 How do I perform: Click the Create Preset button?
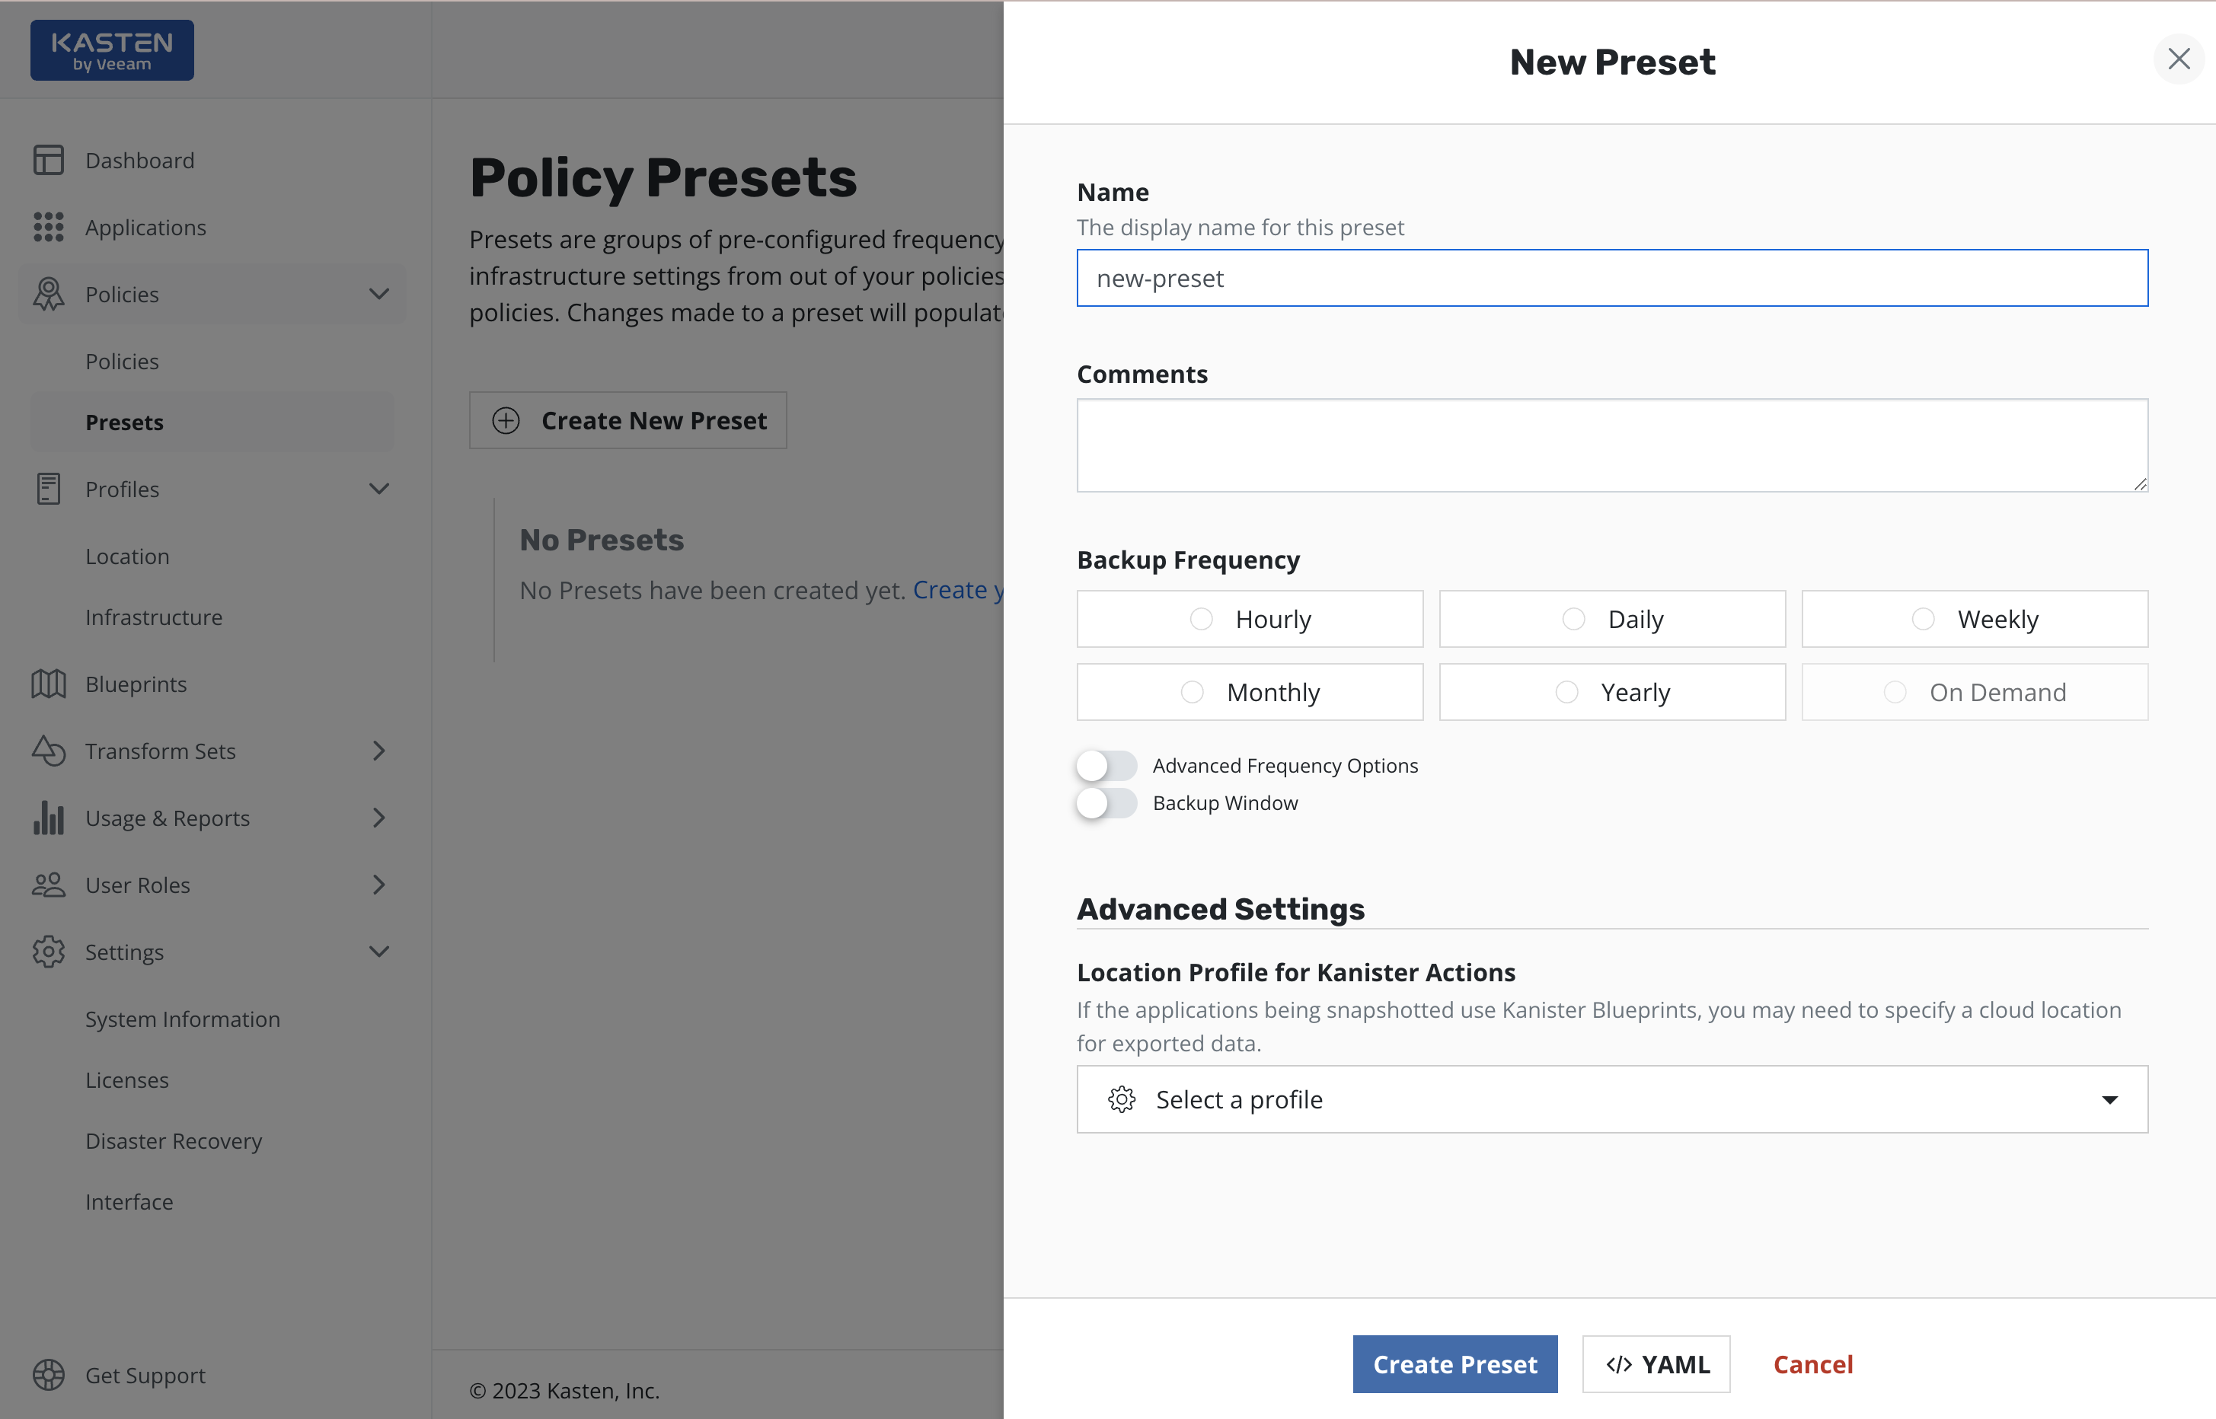click(1454, 1363)
